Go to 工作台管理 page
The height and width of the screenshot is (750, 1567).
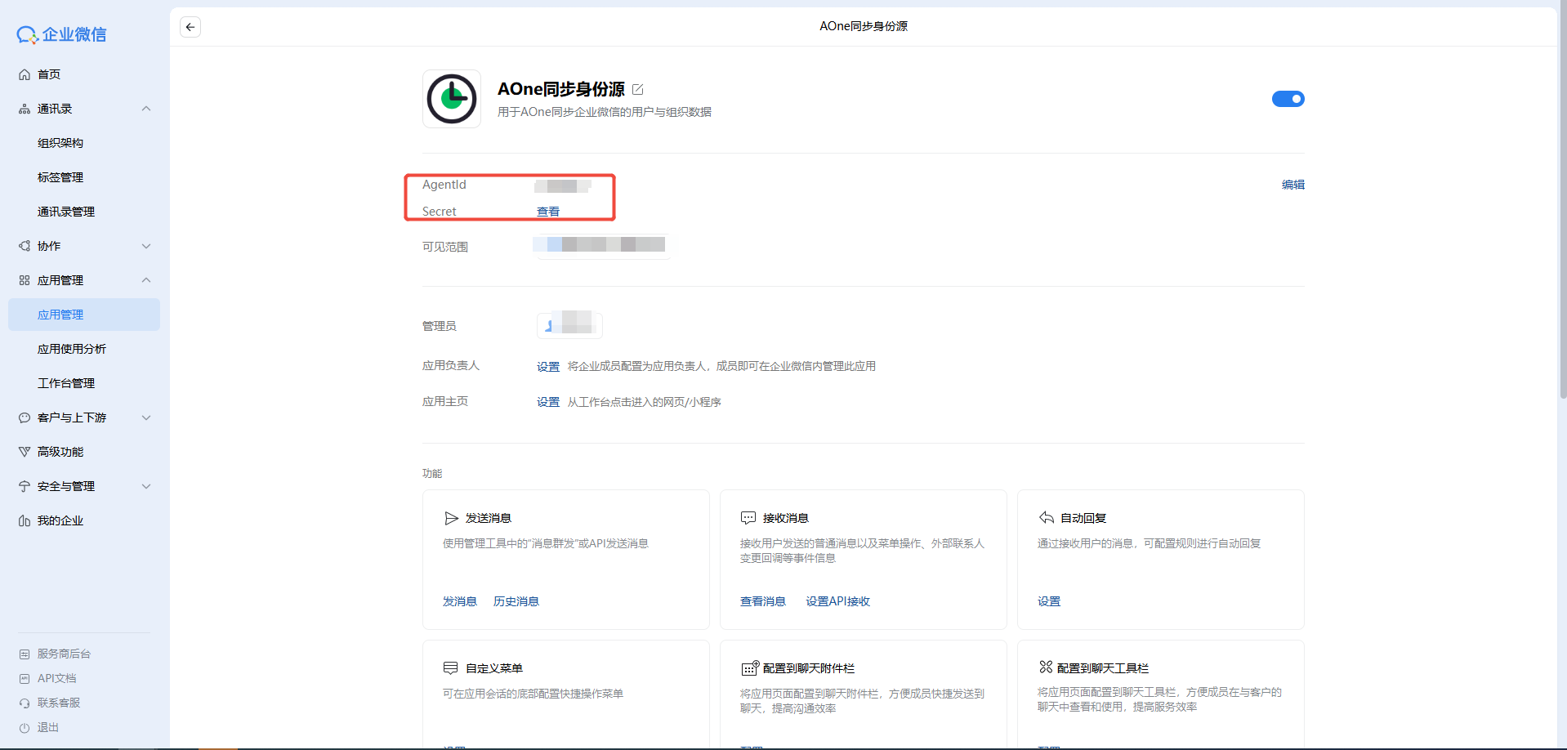coord(66,383)
